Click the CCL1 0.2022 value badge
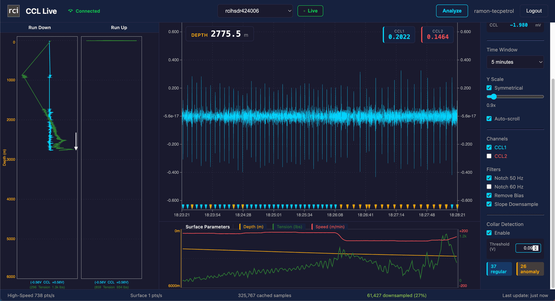 pyautogui.click(x=399, y=35)
